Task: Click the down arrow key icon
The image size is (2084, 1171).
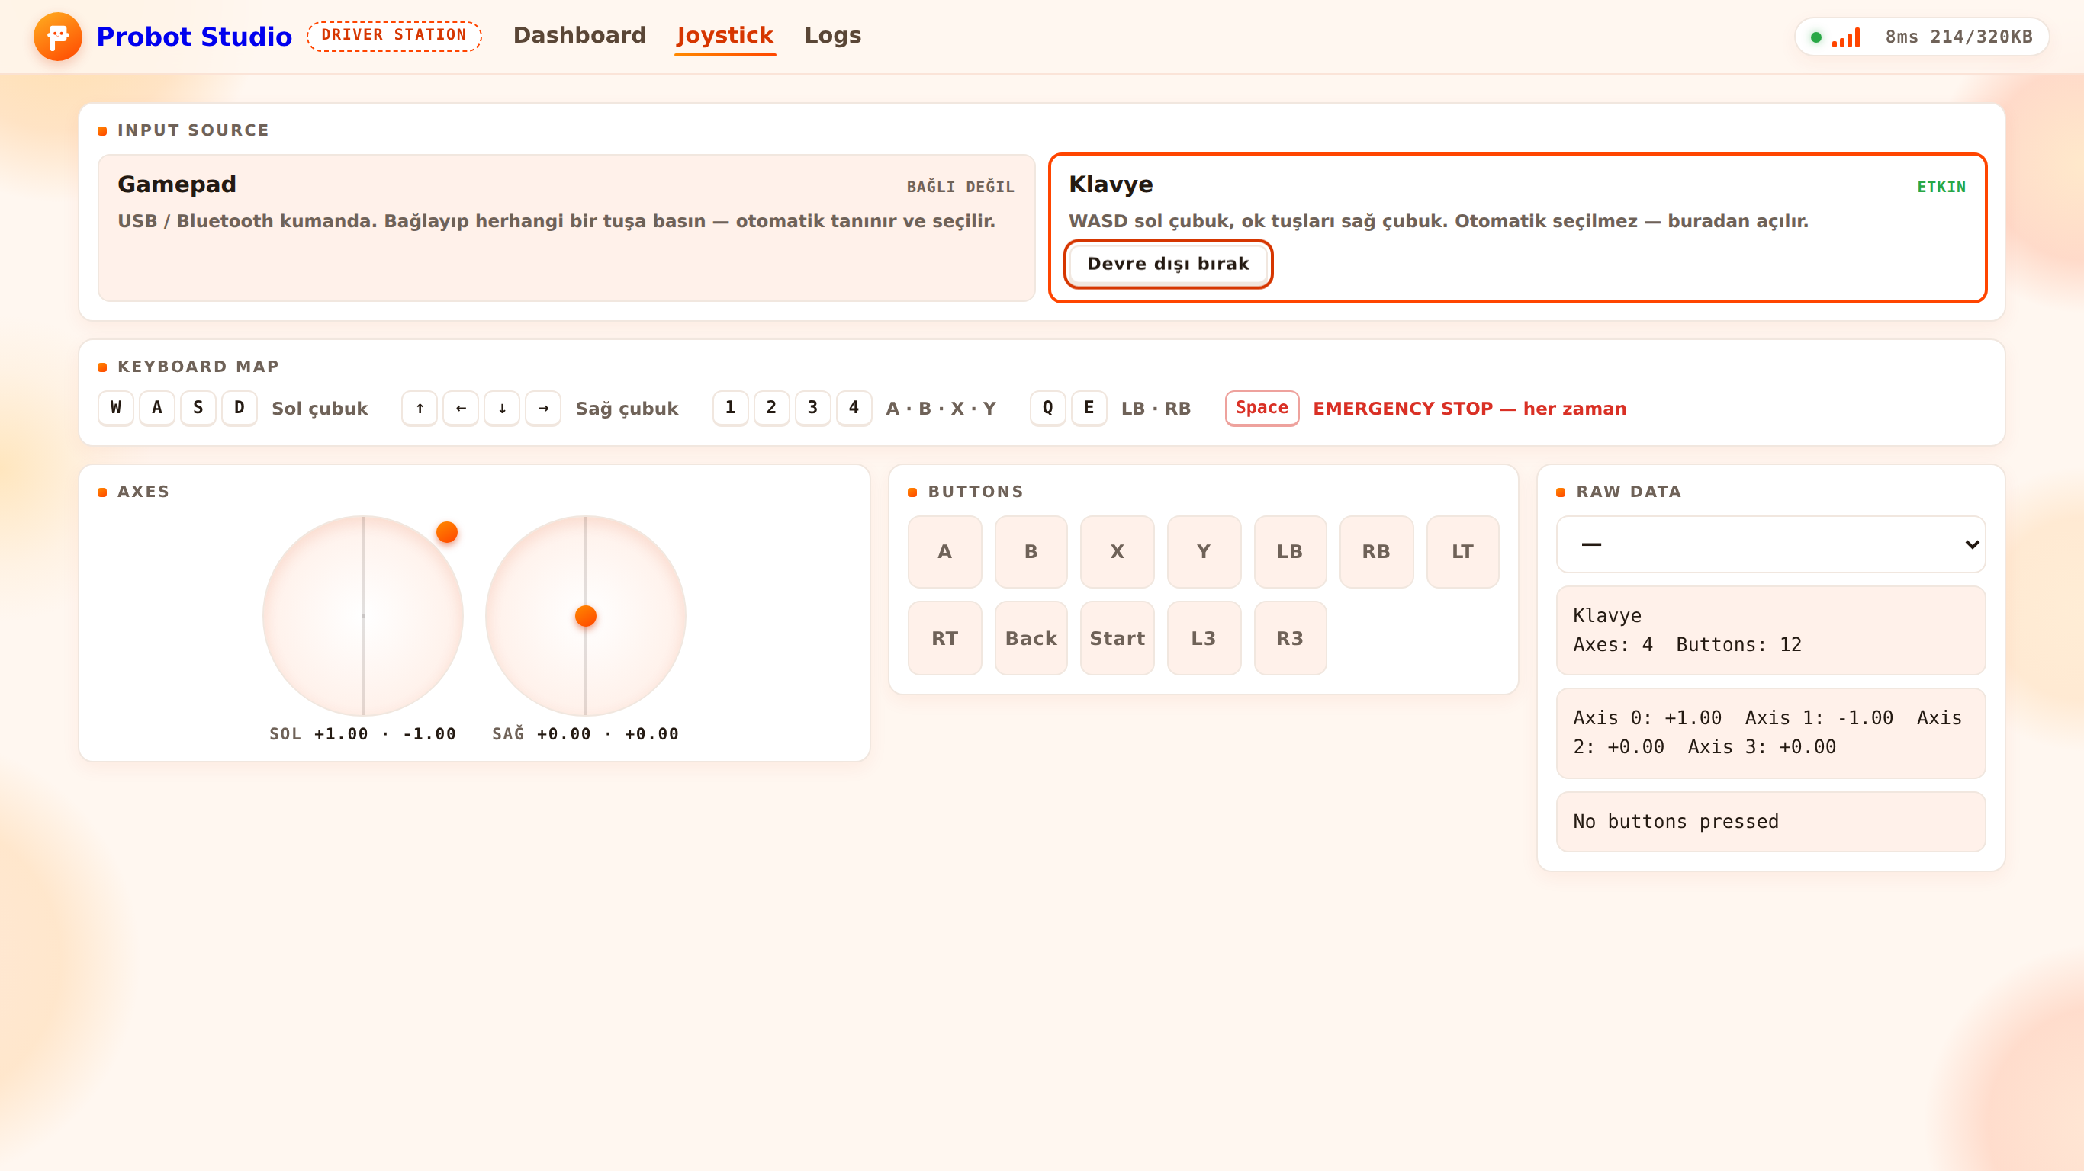Action: click(x=503, y=409)
